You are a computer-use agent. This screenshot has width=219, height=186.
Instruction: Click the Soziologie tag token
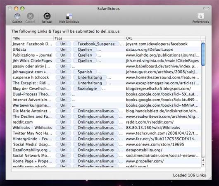pyautogui.click(x=87, y=88)
